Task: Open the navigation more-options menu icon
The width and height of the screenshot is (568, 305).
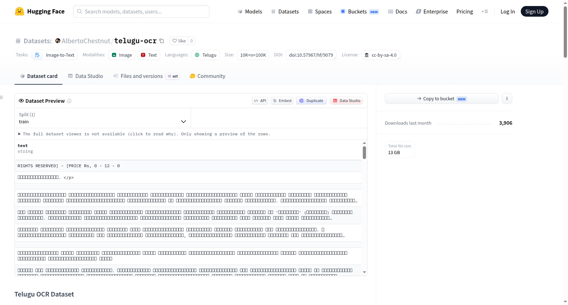Action: 485,11
